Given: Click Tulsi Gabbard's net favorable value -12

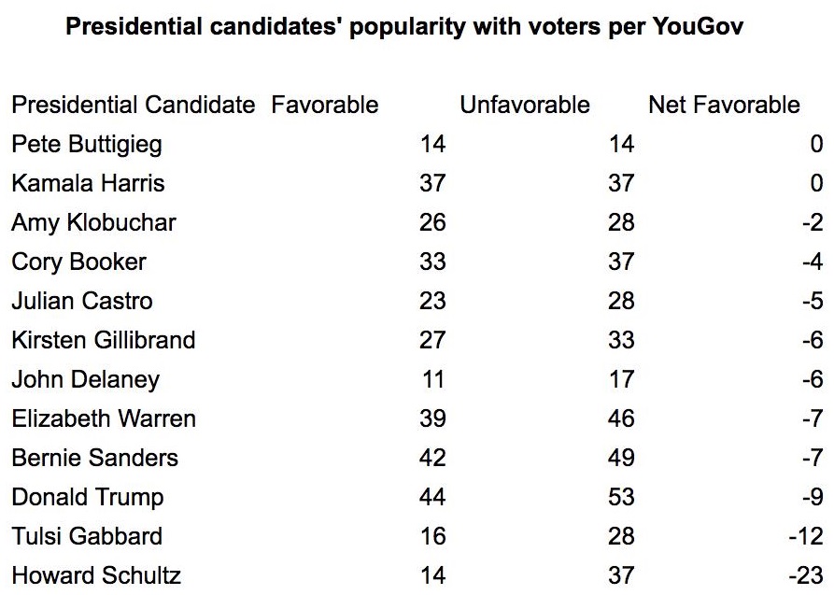Looking at the screenshot, I should 809,536.
